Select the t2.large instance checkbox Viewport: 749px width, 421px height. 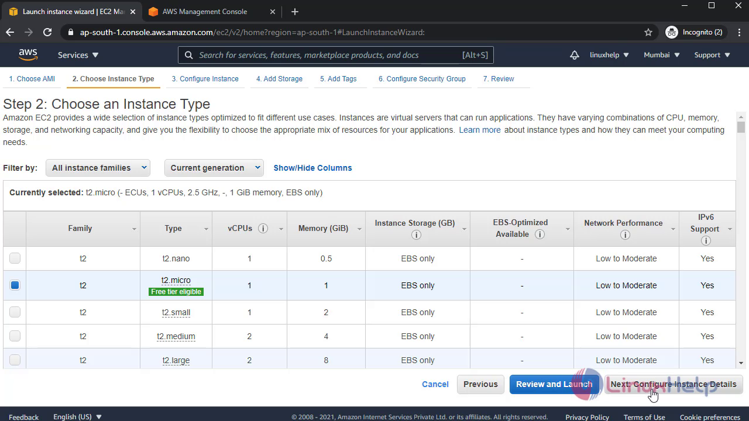[15, 360]
